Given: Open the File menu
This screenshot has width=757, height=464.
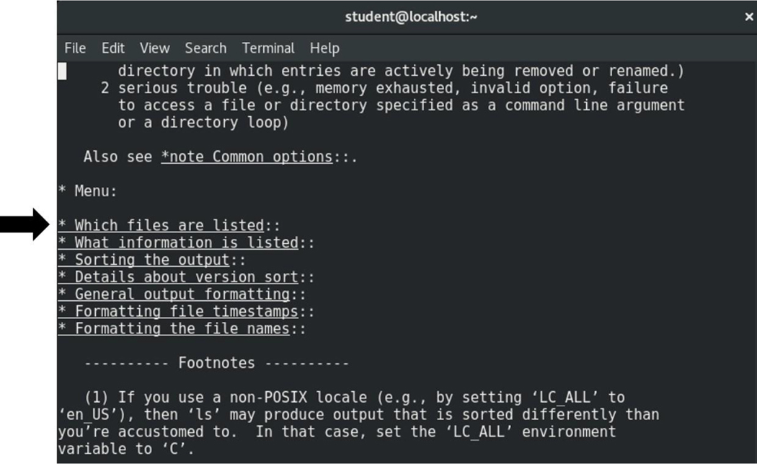Looking at the screenshot, I should pos(75,48).
